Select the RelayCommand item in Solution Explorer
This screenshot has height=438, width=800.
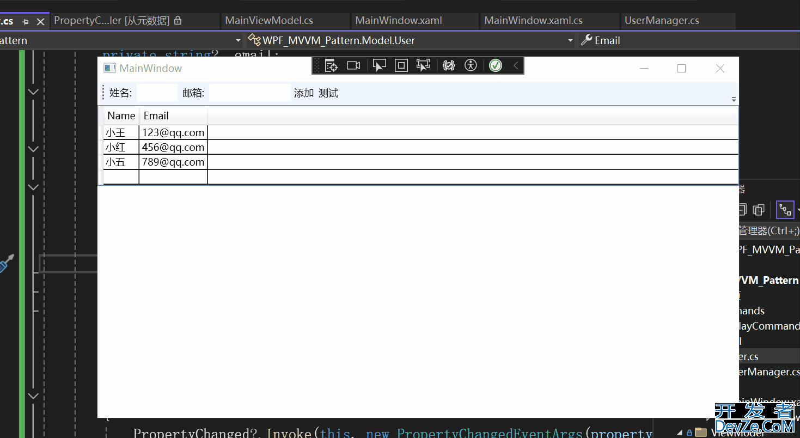click(770, 326)
